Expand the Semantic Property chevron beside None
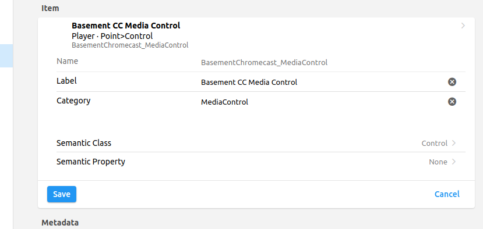 454,162
